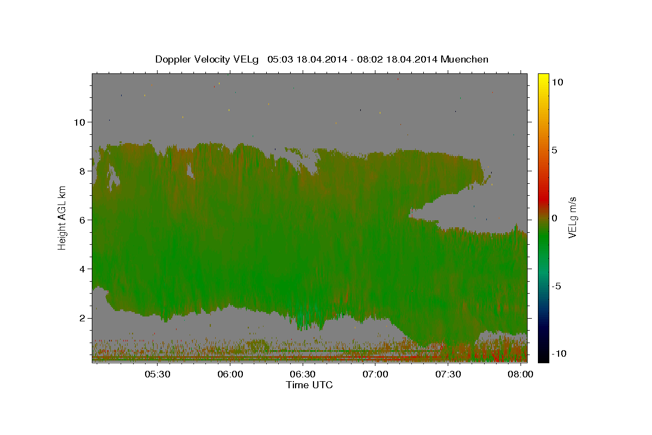Click the height axis label 6
This screenshot has width=652, height=435.
coord(83,220)
